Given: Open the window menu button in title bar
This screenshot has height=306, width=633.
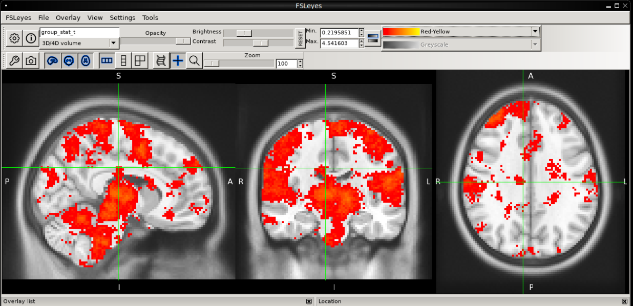Looking at the screenshot, I should [6, 5].
